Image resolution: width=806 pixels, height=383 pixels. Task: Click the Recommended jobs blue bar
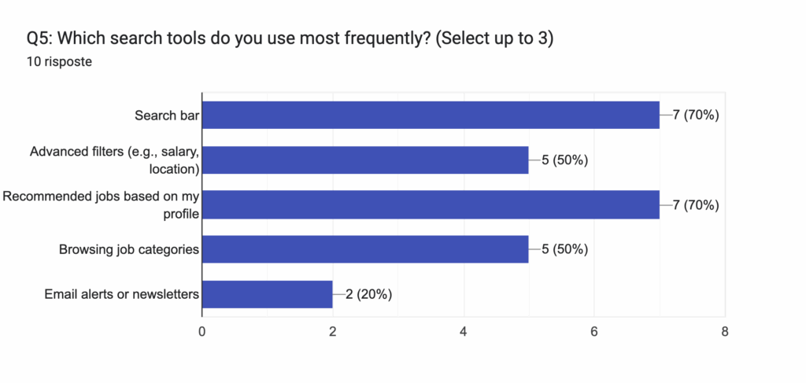431,204
